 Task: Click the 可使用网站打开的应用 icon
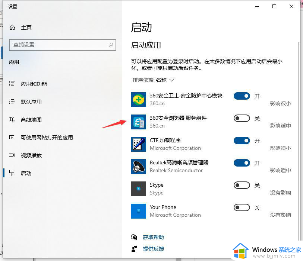[x=12, y=138]
